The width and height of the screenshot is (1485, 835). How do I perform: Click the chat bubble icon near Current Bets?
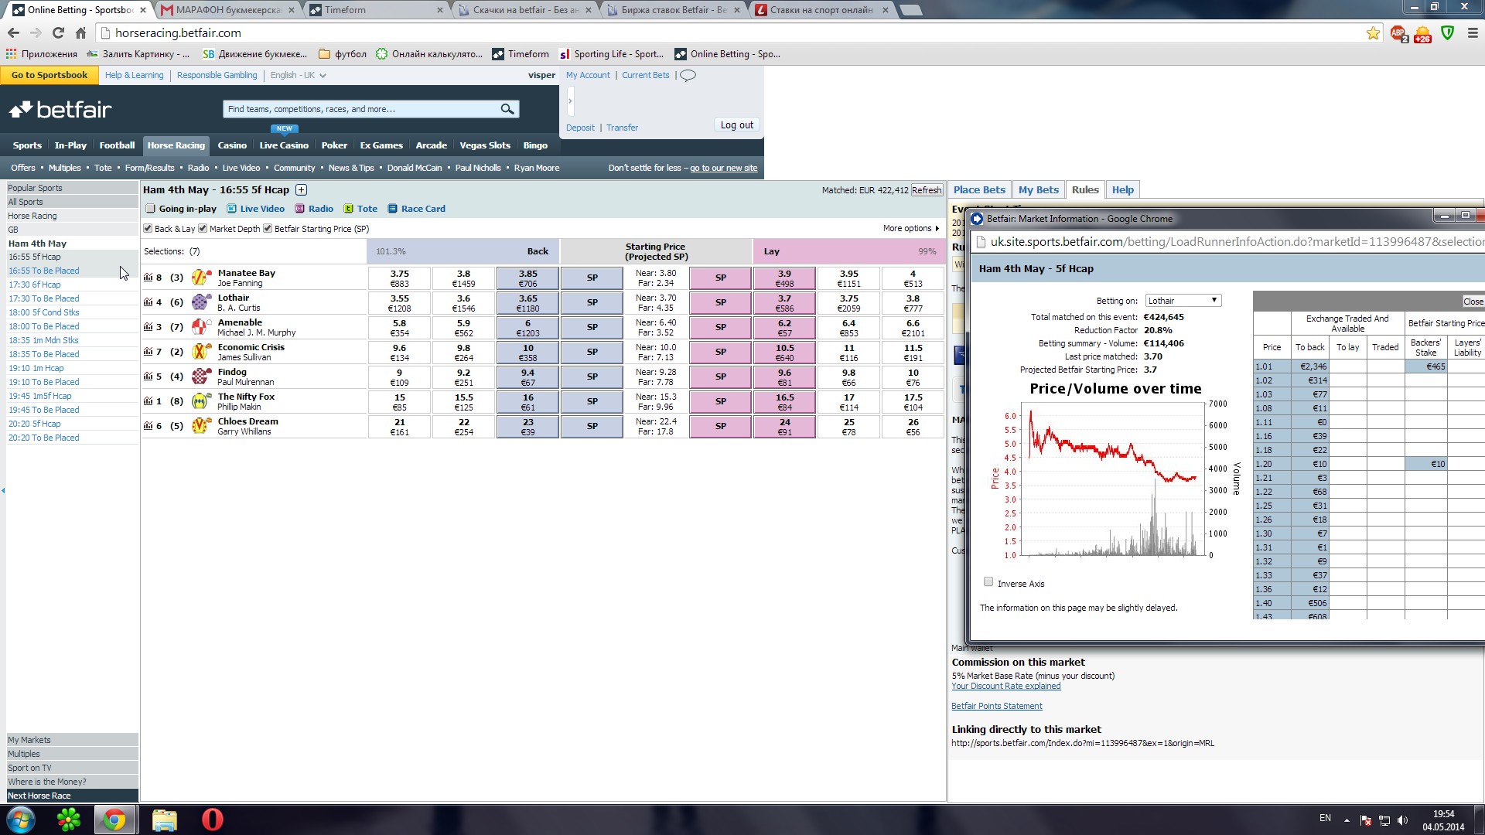pyautogui.click(x=688, y=75)
